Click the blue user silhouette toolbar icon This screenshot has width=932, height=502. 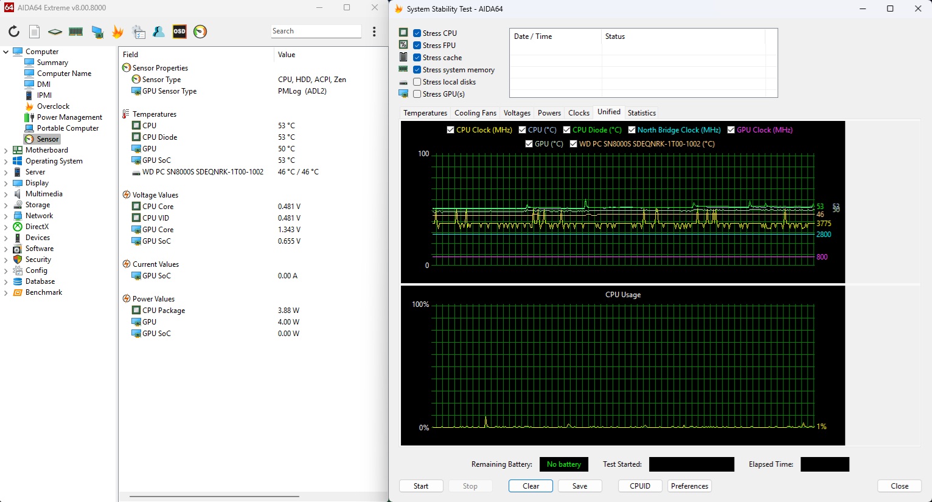click(x=159, y=32)
